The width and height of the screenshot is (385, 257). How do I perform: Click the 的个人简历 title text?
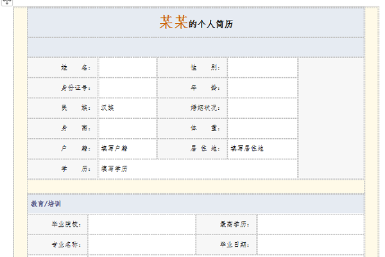[x=210, y=24]
